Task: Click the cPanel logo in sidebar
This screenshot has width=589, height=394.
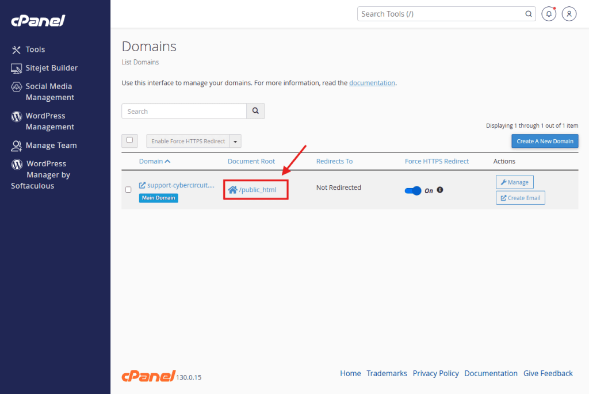Action: click(38, 21)
